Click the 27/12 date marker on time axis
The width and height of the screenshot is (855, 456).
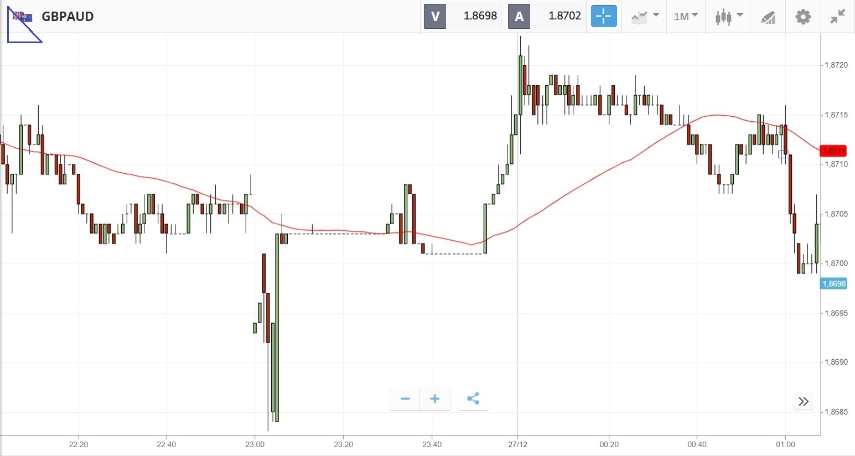click(x=517, y=444)
